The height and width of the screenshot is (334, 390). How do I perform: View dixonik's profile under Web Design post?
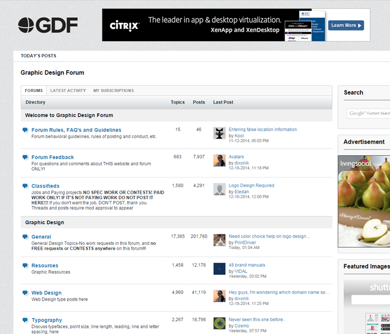point(242,298)
